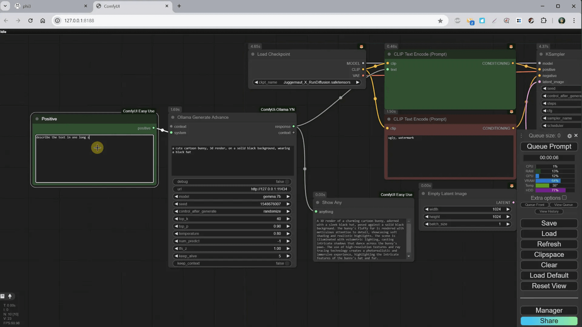
Task: Click the fox icon above KSampler-side CLIP encode
Action: coord(511,47)
